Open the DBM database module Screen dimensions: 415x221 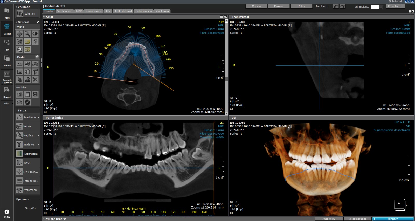coord(7,13)
